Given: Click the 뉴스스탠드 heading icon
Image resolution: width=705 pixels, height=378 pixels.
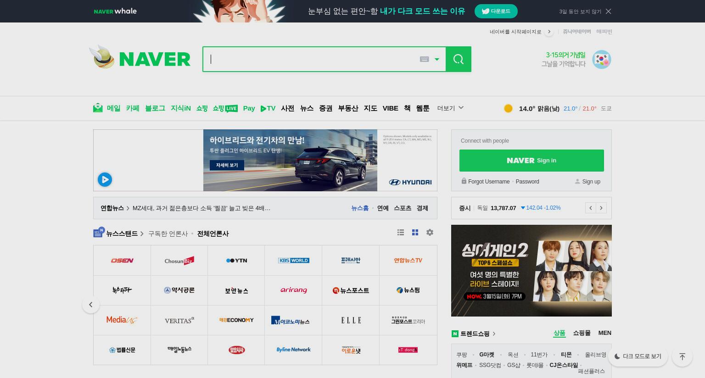Looking at the screenshot, I should click(x=99, y=233).
